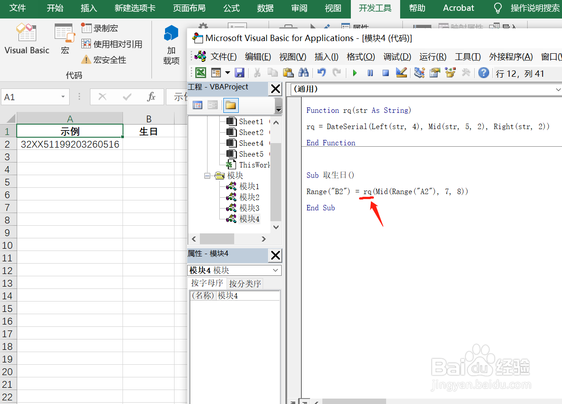Open the VBA 调试(D) menu
This screenshot has height=404, width=562.
pos(397,57)
